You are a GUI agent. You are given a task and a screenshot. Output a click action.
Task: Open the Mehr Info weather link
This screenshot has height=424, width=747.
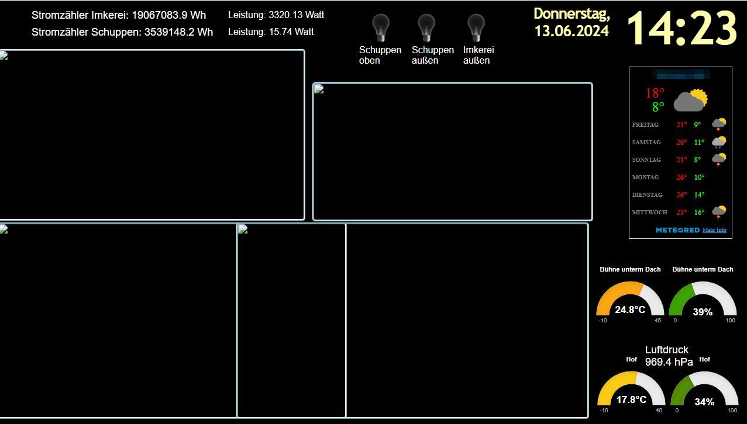pyautogui.click(x=714, y=230)
